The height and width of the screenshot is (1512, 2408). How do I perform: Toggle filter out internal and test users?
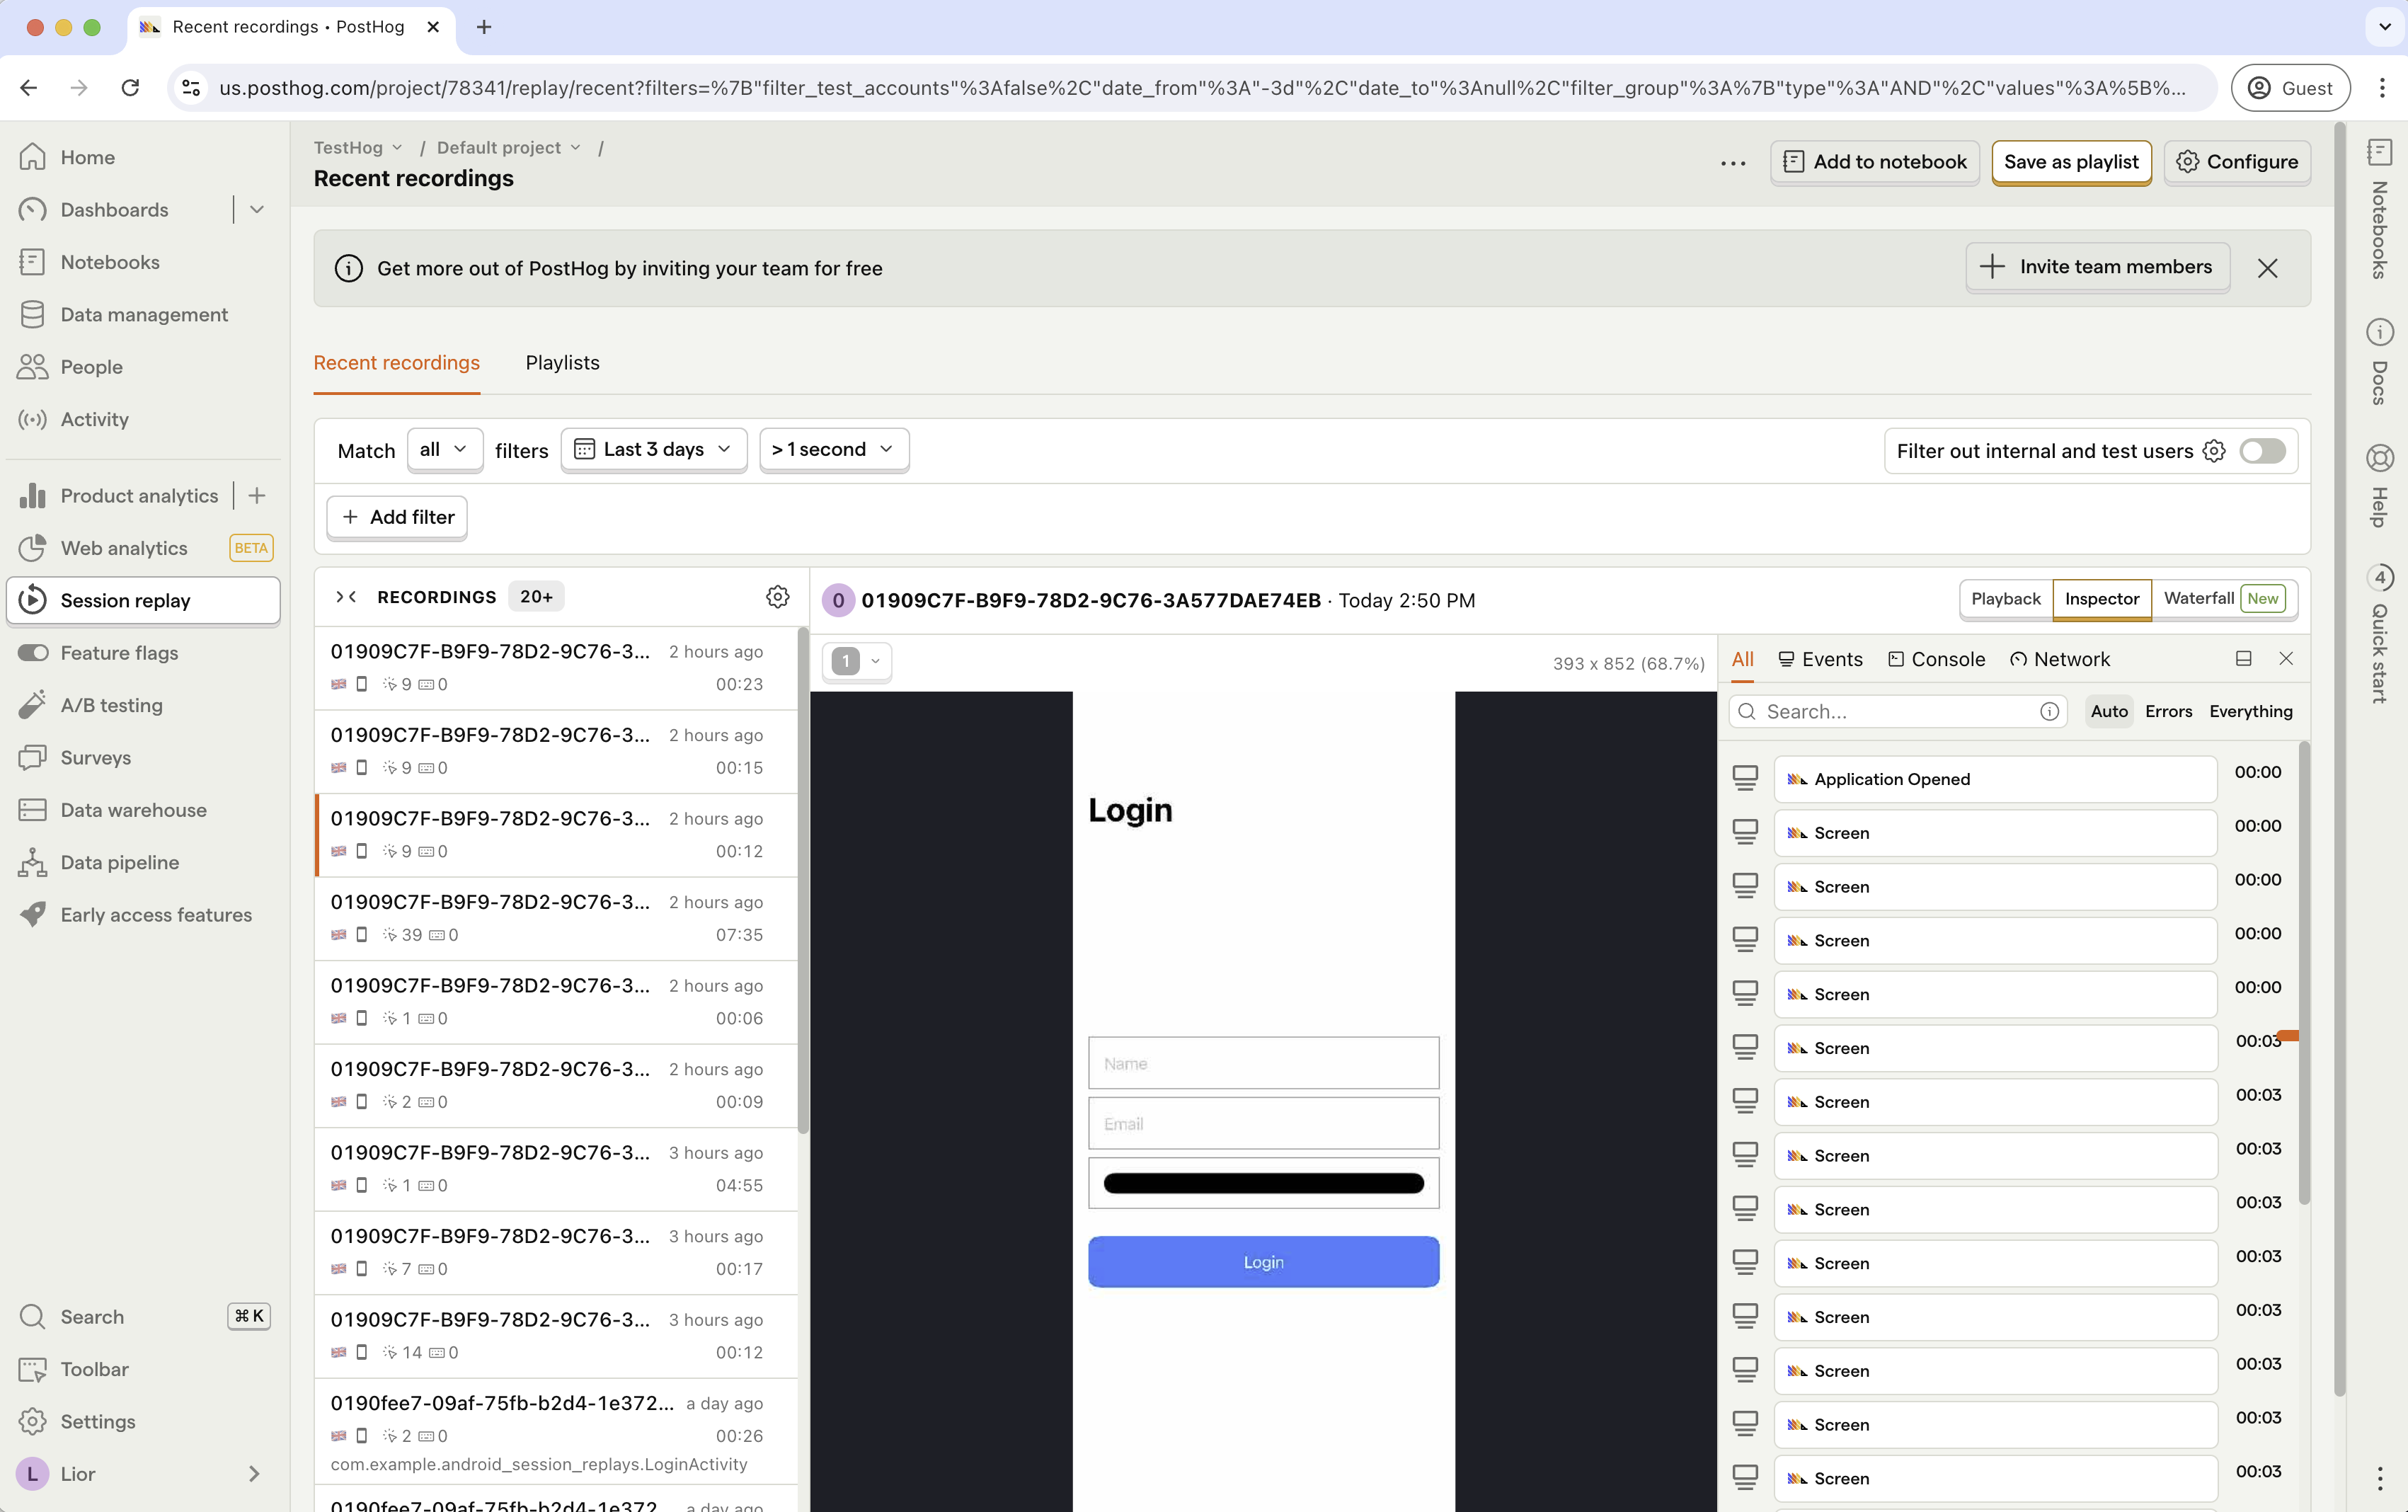pos(2262,451)
